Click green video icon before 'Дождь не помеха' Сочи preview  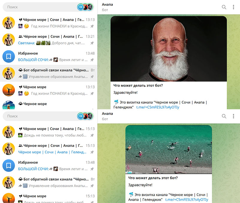[20, 135]
